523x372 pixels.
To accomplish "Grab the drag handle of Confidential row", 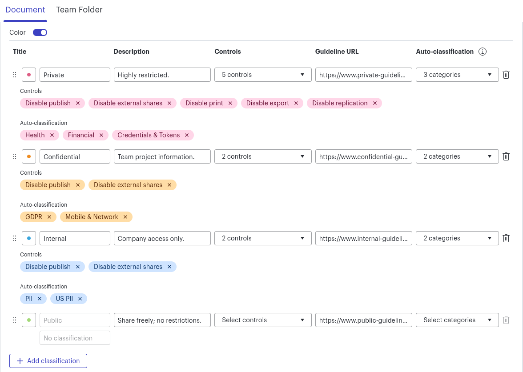I will 14,156.
